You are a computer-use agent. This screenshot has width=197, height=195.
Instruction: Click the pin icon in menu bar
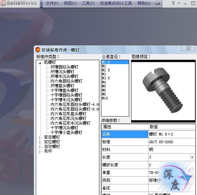[158, 3]
